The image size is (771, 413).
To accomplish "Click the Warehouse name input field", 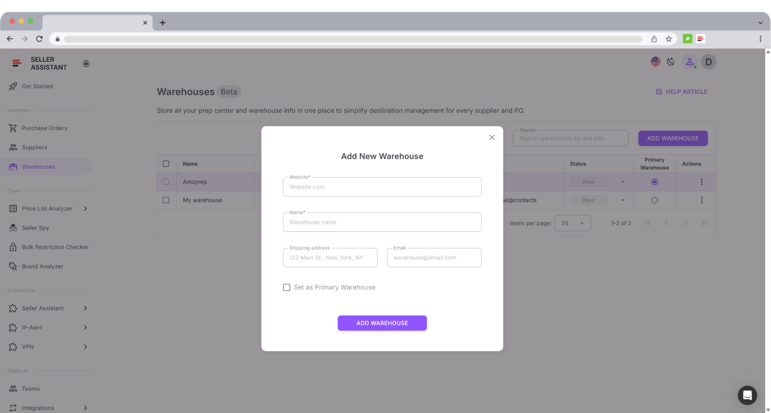I will [382, 222].
